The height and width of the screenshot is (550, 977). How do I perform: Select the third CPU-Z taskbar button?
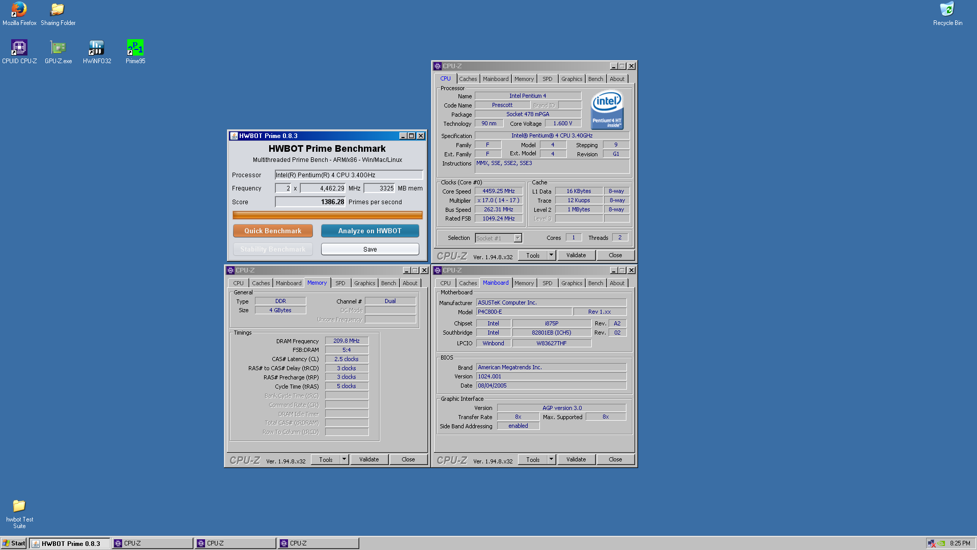tap(319, 543)
